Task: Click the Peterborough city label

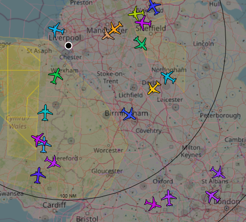Action: tap(220, 115)
